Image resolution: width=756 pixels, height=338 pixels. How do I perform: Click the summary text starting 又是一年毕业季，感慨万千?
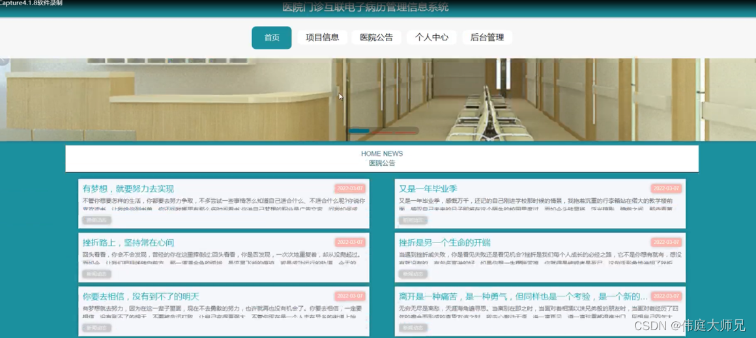coord(536,204)
